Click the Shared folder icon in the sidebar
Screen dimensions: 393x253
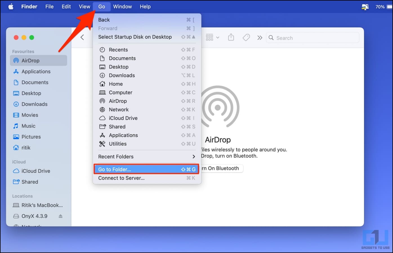pos(16,182)
